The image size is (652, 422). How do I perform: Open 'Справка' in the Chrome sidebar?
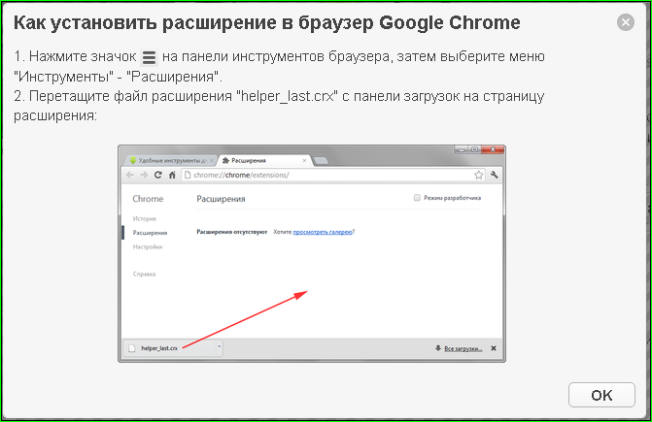144,275
